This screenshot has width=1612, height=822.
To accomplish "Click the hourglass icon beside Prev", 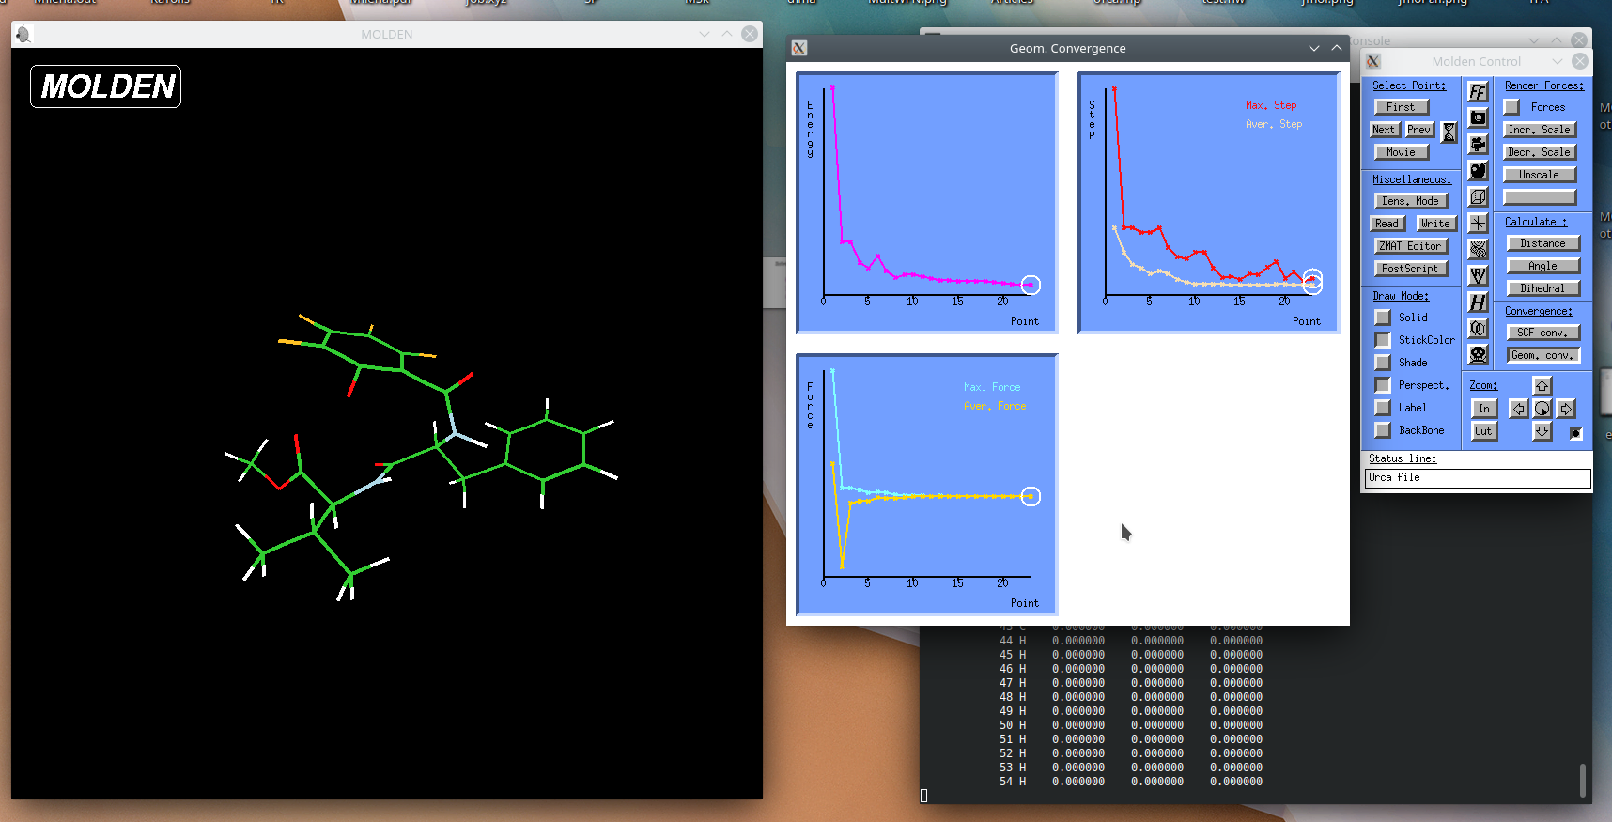I will point(1449,132).
